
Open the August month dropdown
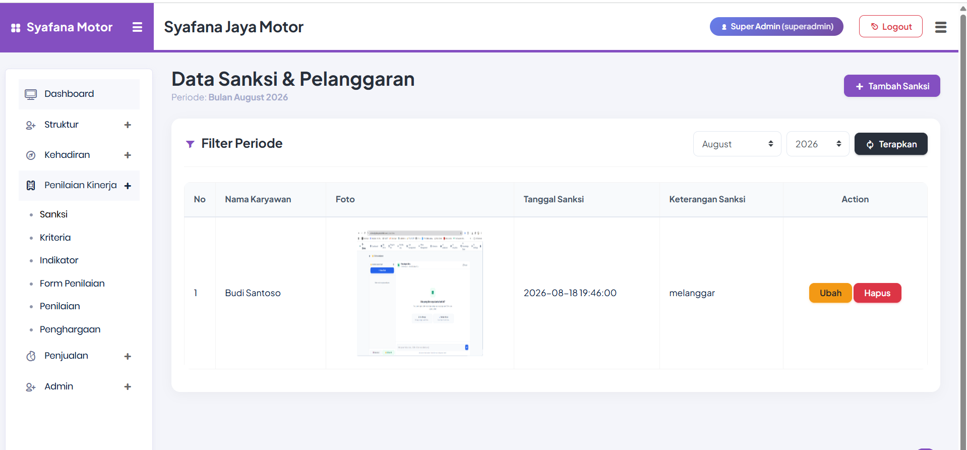[x=737, y=144]
